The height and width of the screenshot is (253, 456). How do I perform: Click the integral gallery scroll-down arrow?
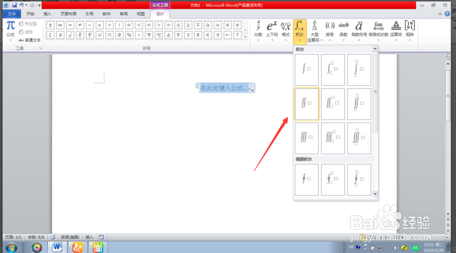375,194
